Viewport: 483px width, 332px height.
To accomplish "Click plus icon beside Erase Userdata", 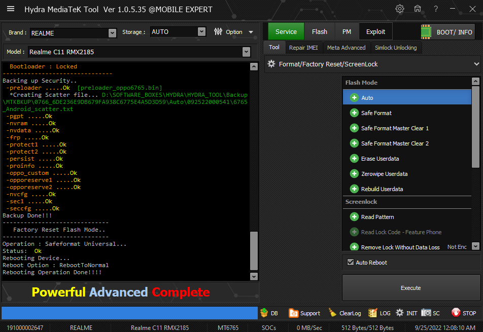I will [354, 159].
